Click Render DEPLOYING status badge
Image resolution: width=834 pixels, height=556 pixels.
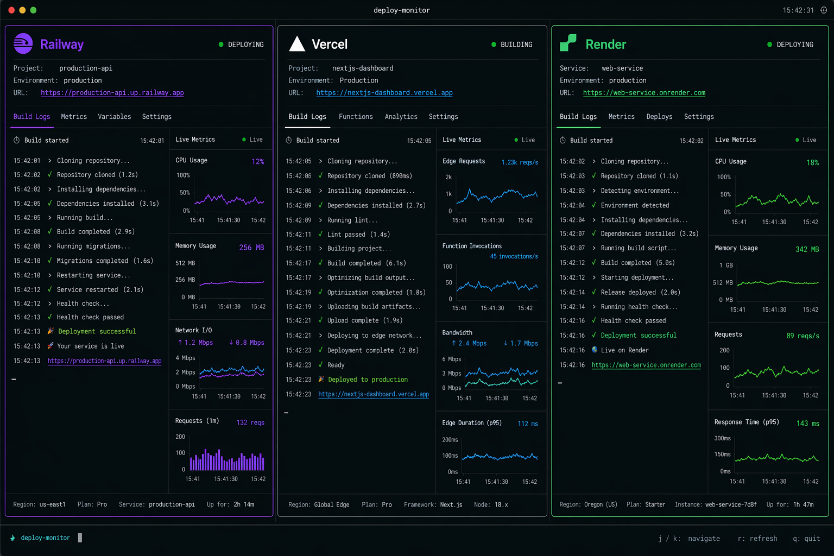790,45
